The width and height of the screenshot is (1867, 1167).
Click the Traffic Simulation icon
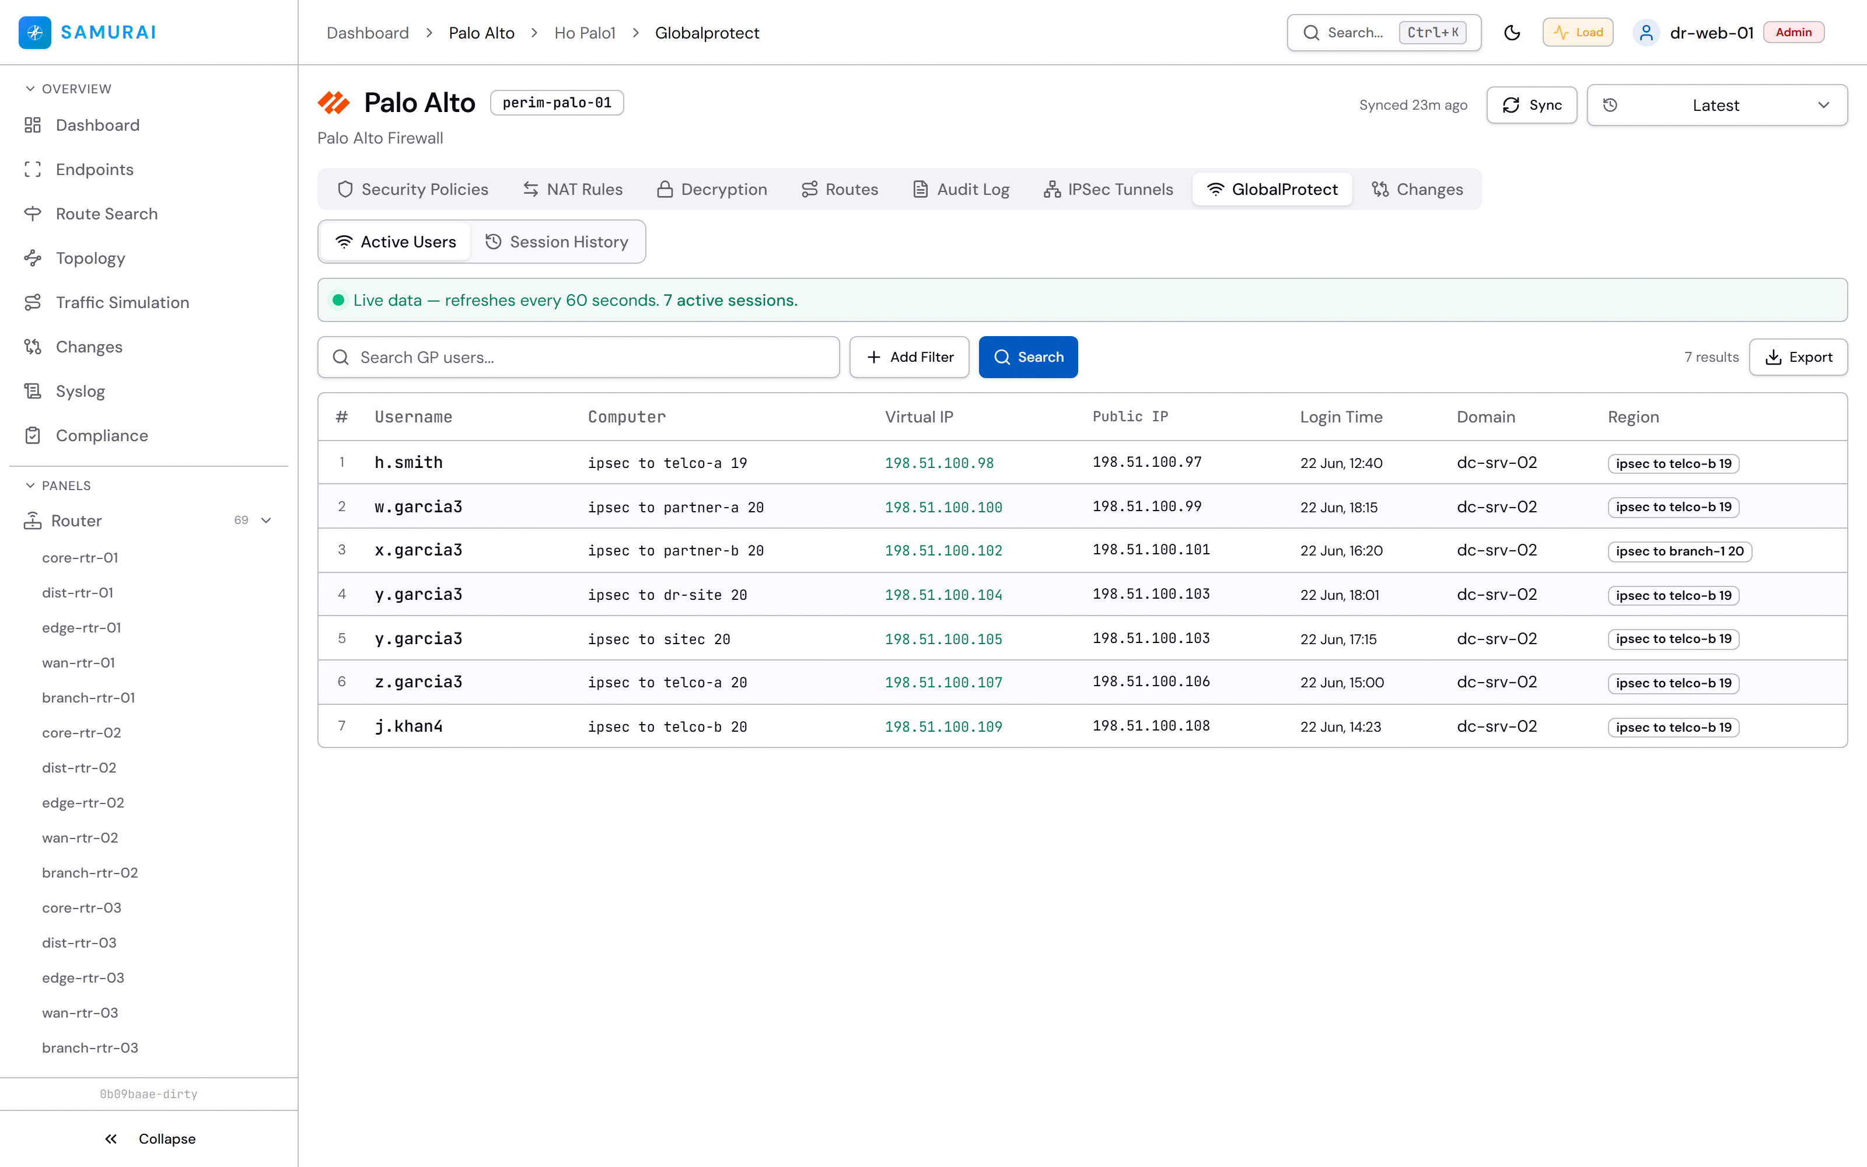(x=33, y=303)
